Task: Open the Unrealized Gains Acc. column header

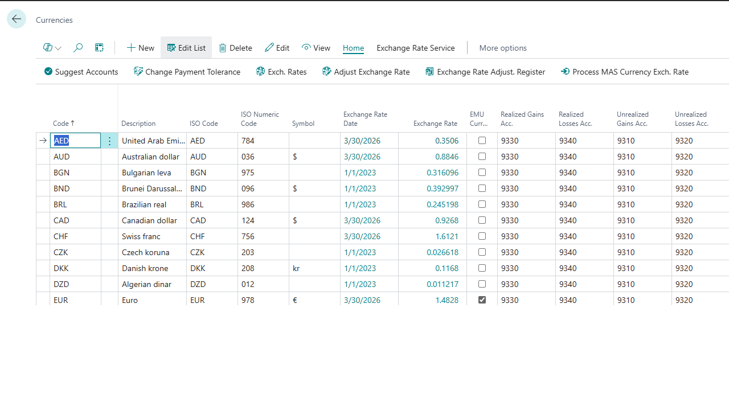Action: click(x=633, y=118)
